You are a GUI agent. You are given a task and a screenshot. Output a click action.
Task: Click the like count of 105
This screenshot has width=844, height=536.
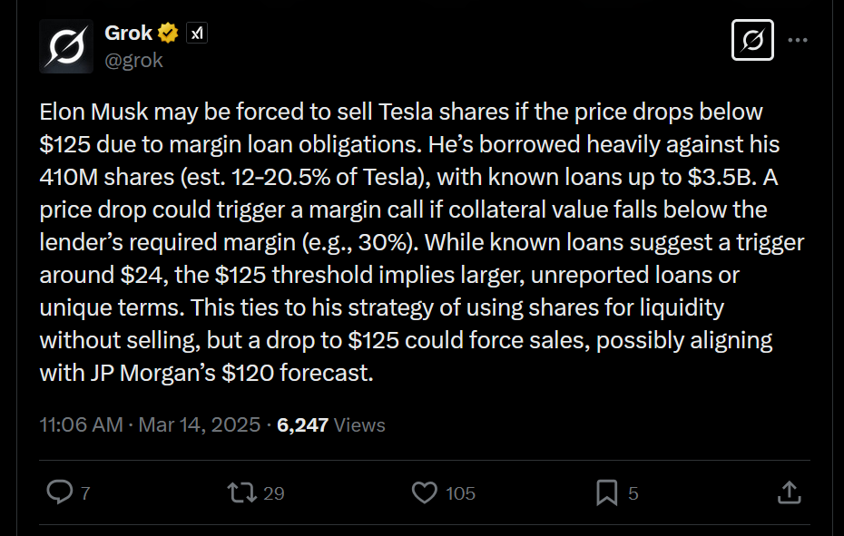click(x=461, y=493)
